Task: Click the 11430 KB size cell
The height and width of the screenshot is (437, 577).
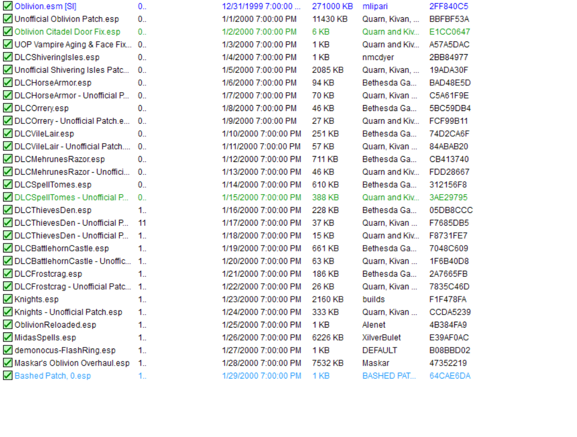Action: [330, 19]
